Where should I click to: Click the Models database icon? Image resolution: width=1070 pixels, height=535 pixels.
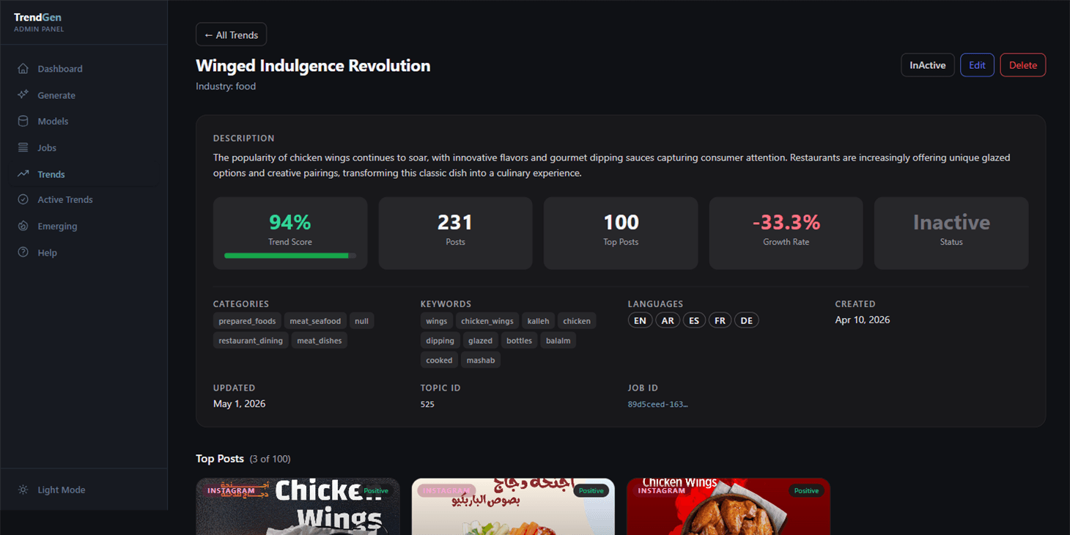coord(23,121)
